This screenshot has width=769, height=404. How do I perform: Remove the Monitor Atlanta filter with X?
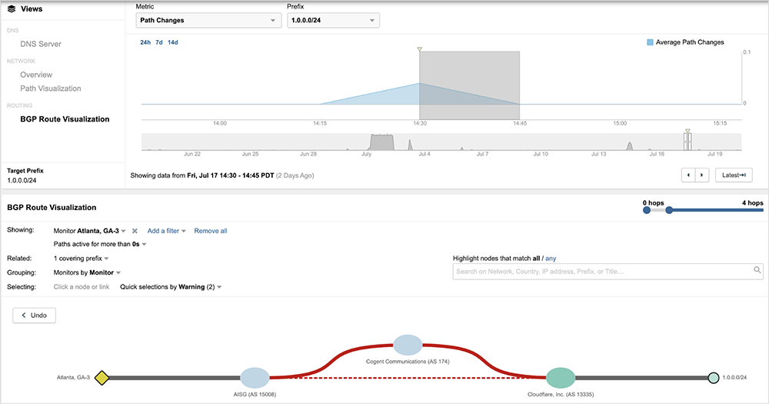(135, 231)
